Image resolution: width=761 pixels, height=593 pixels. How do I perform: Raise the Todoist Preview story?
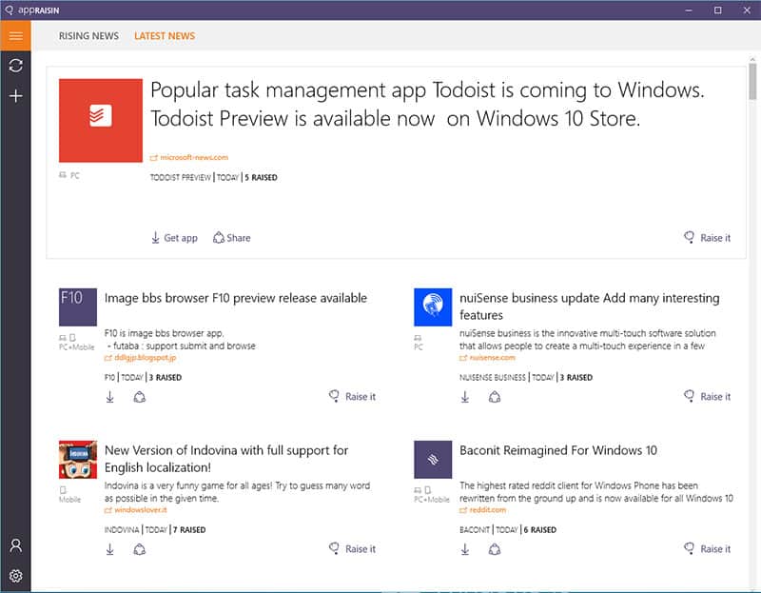coord(707,238)
